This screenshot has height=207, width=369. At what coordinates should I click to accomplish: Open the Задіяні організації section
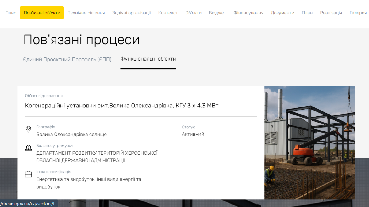[131, 13]
